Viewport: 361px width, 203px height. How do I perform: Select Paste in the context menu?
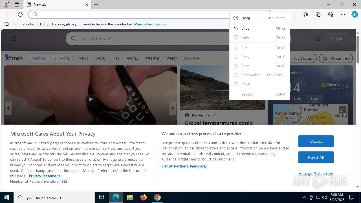pos(259,66)
